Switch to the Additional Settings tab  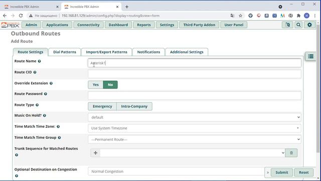(187, 52)
